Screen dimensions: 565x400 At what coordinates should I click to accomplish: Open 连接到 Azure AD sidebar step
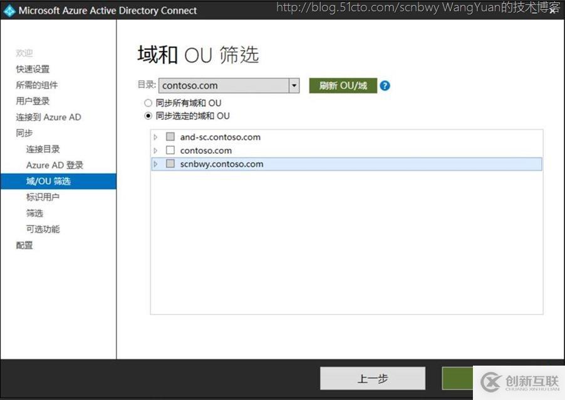(48, 117)
